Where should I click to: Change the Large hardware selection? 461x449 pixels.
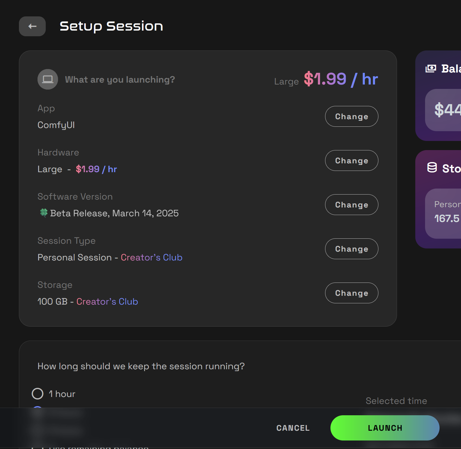351,160
